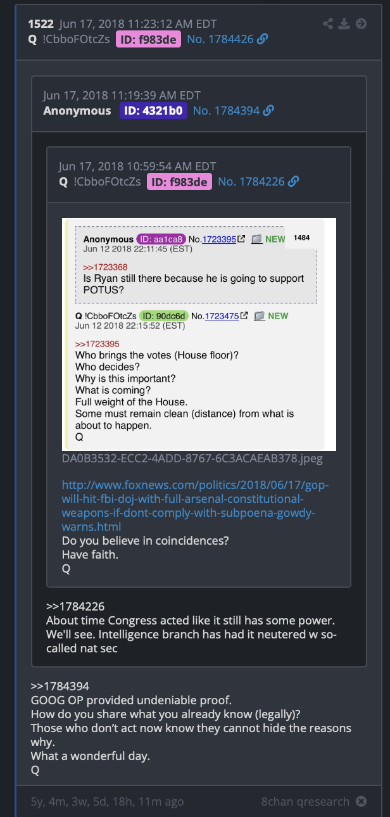390x817 pixels.
Task: Open post number link No. 1784226
Action: tap(251, 182)
